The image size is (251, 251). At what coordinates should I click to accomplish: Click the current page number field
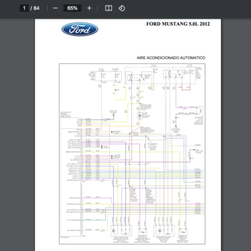click(x=24, y=8)
